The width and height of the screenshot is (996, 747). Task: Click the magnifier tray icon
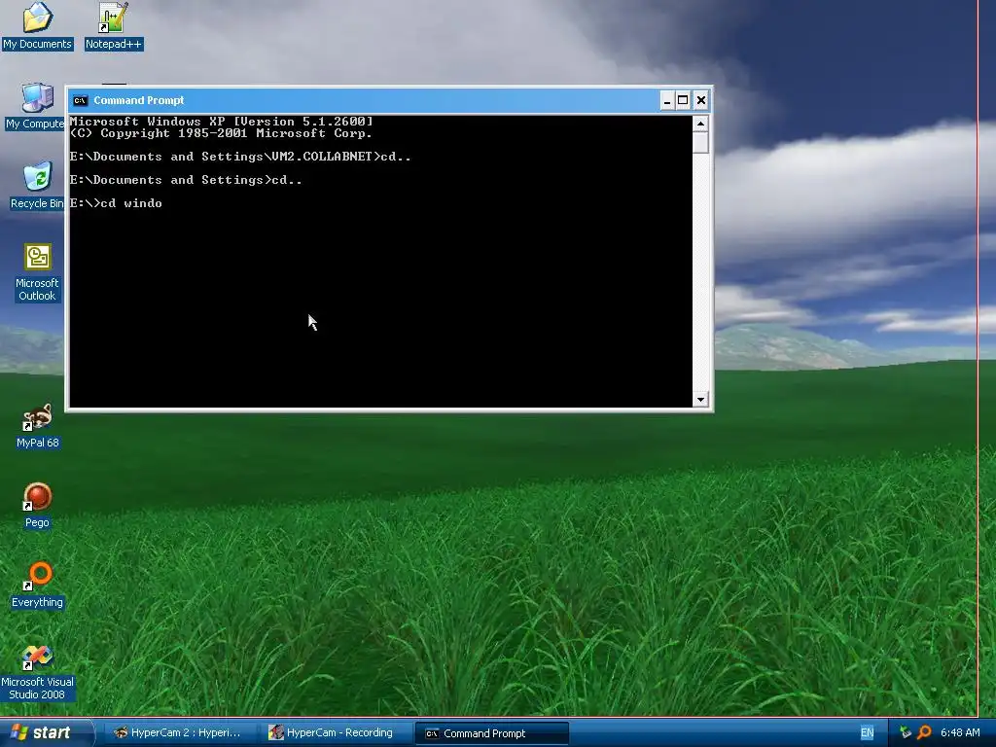tap(924, 732)
